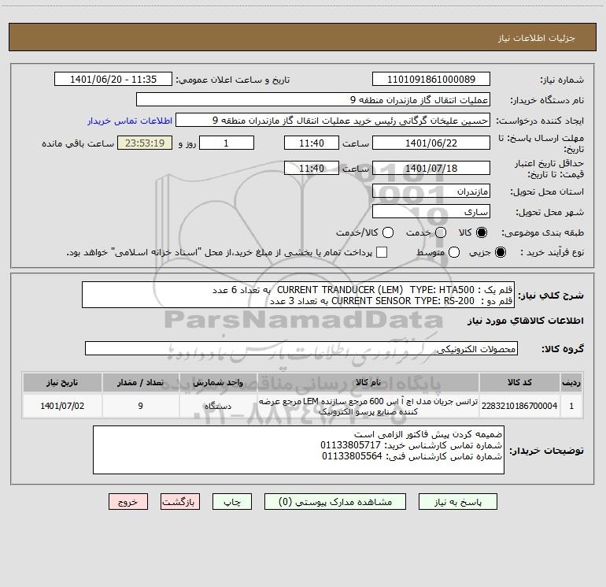The width and height of the screenshot is (606, 587).
Task: Select the کالا/خدمت radio button
Action: (x=388, y=232)
